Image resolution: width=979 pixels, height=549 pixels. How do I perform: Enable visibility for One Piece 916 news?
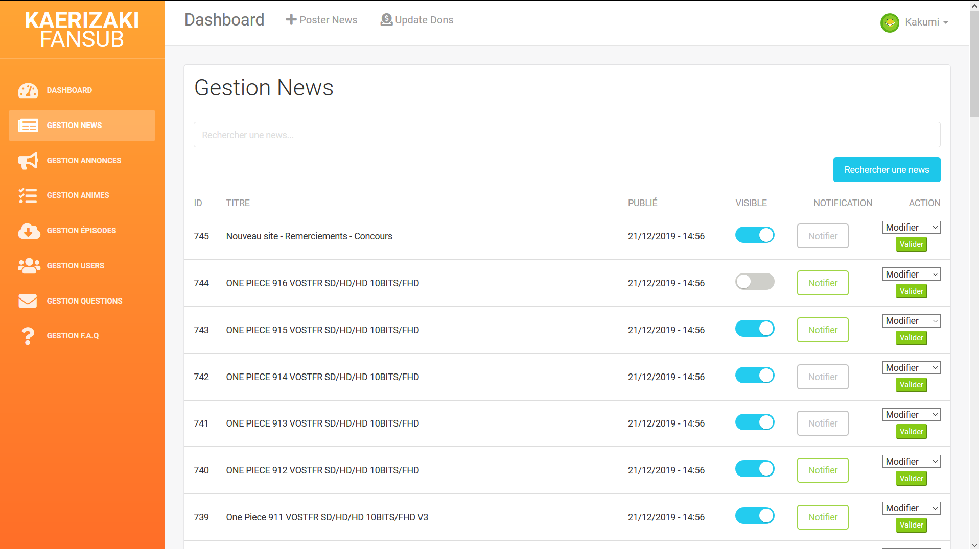coord(755,282)
